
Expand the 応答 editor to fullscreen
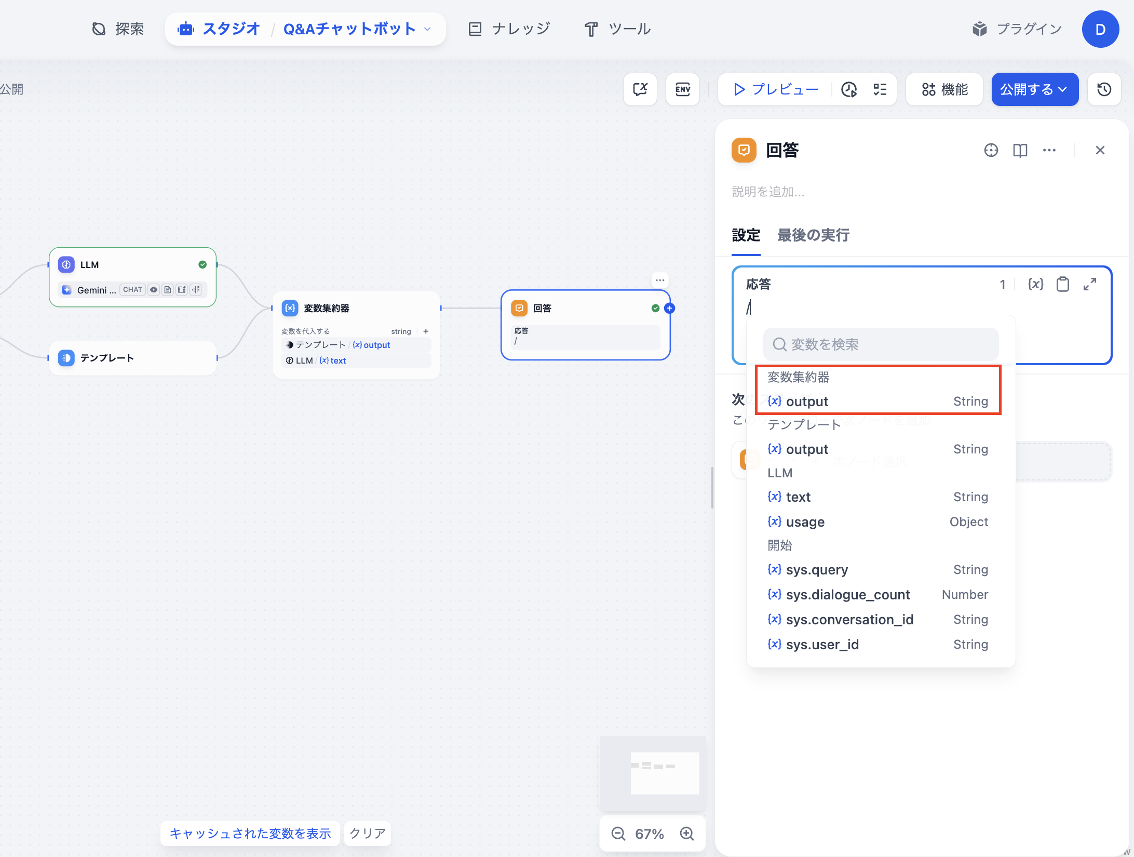pos(1089,284)
